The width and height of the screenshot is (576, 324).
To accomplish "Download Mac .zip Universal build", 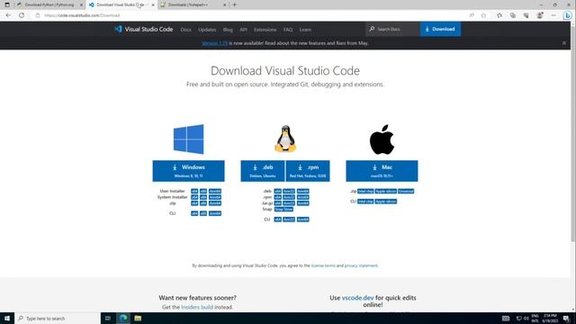I will 406,191.
